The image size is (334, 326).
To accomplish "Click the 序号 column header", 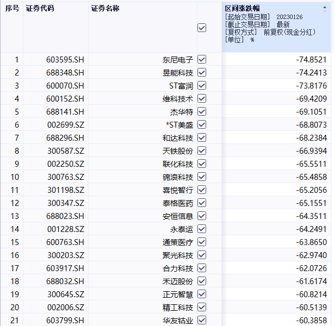I will (12, 9).
